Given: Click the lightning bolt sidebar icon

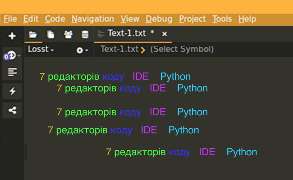Looking at the screenshot, I should click(x=12, y=91).
